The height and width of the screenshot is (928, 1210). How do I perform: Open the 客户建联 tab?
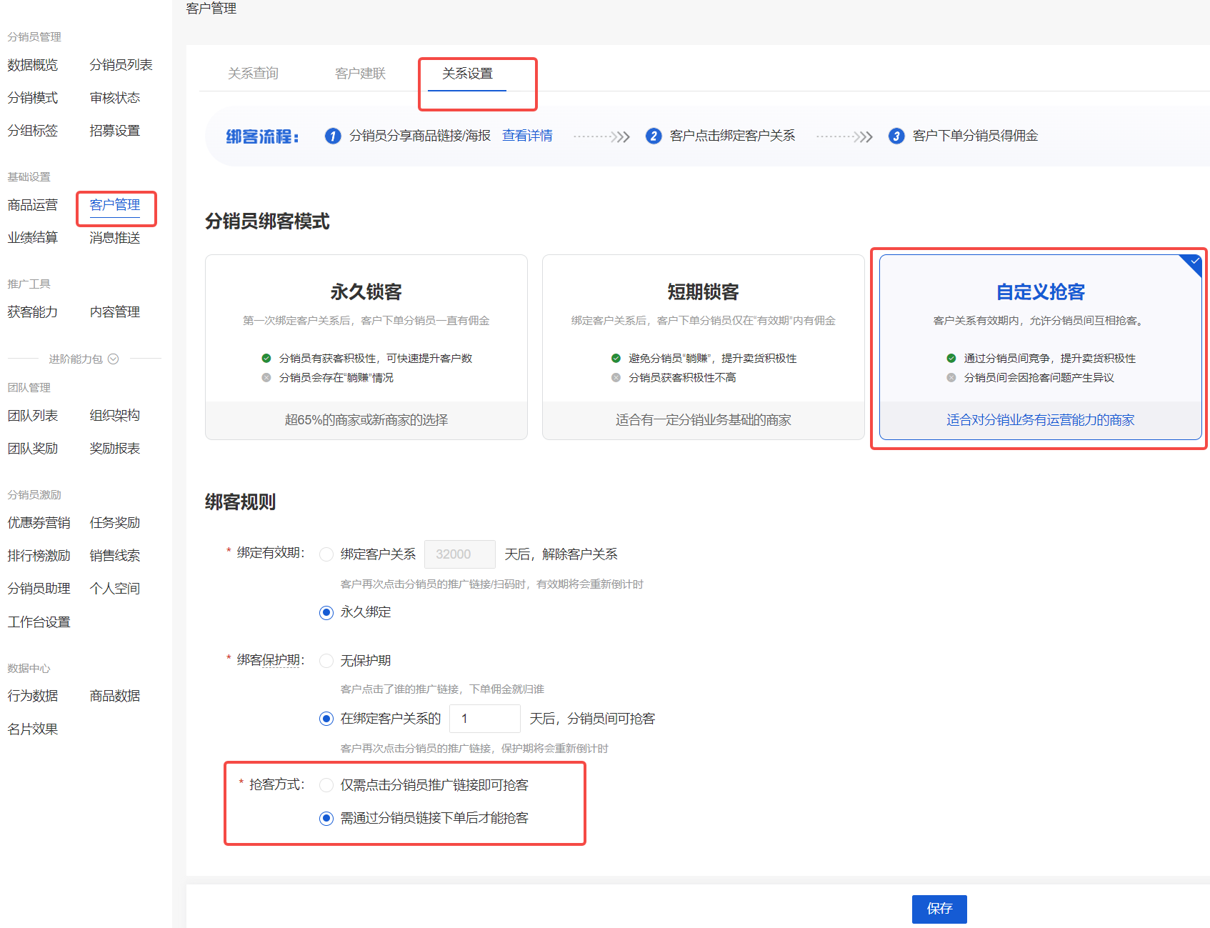point(360,72)
